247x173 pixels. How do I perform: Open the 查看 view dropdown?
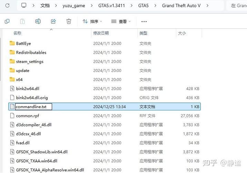pos(121,21)
